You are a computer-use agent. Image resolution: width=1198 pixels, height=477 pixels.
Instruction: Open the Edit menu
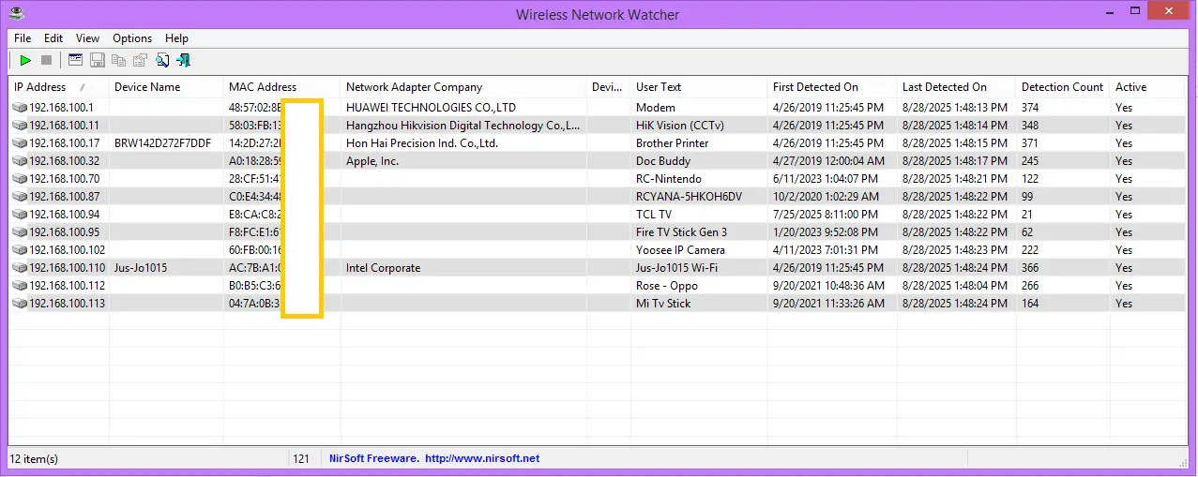(53, 38)
